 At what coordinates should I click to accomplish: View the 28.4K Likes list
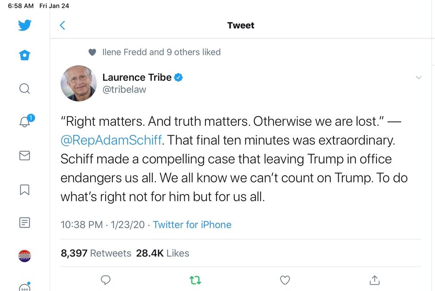click(163, 253)
